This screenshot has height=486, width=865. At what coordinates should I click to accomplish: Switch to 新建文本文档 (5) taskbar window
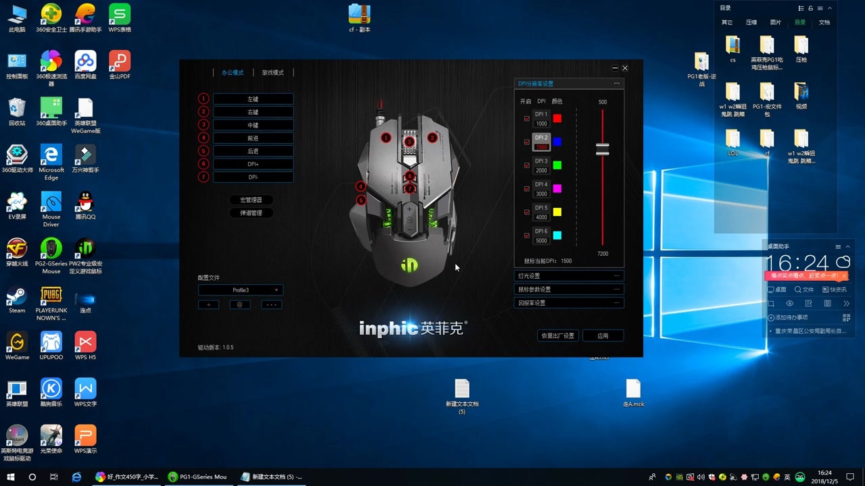[271, 477]
